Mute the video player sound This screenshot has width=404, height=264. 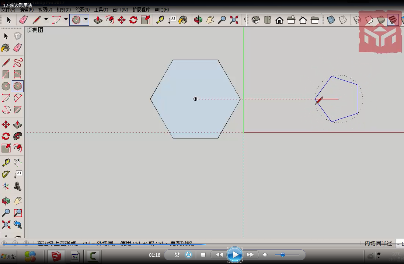click(x=265, y=255)
